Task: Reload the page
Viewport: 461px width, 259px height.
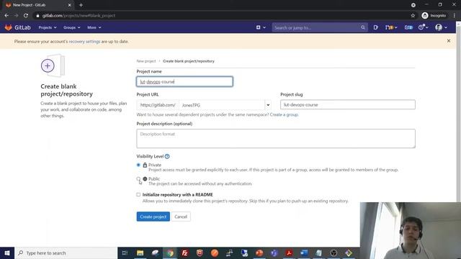Action: pyautogui.click(x=26, y=16)
